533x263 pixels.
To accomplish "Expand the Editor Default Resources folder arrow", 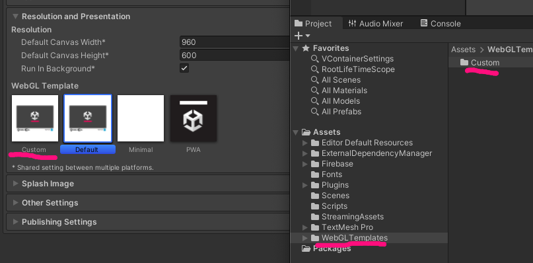I will (x=305, y=143).
